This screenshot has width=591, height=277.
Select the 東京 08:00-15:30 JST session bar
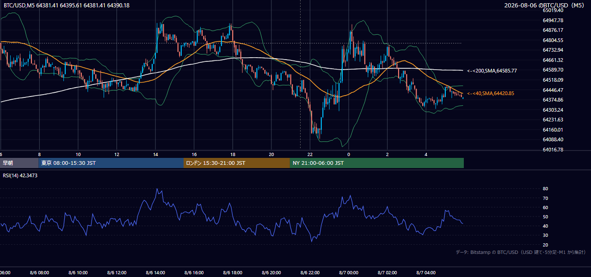pos(111,163)
